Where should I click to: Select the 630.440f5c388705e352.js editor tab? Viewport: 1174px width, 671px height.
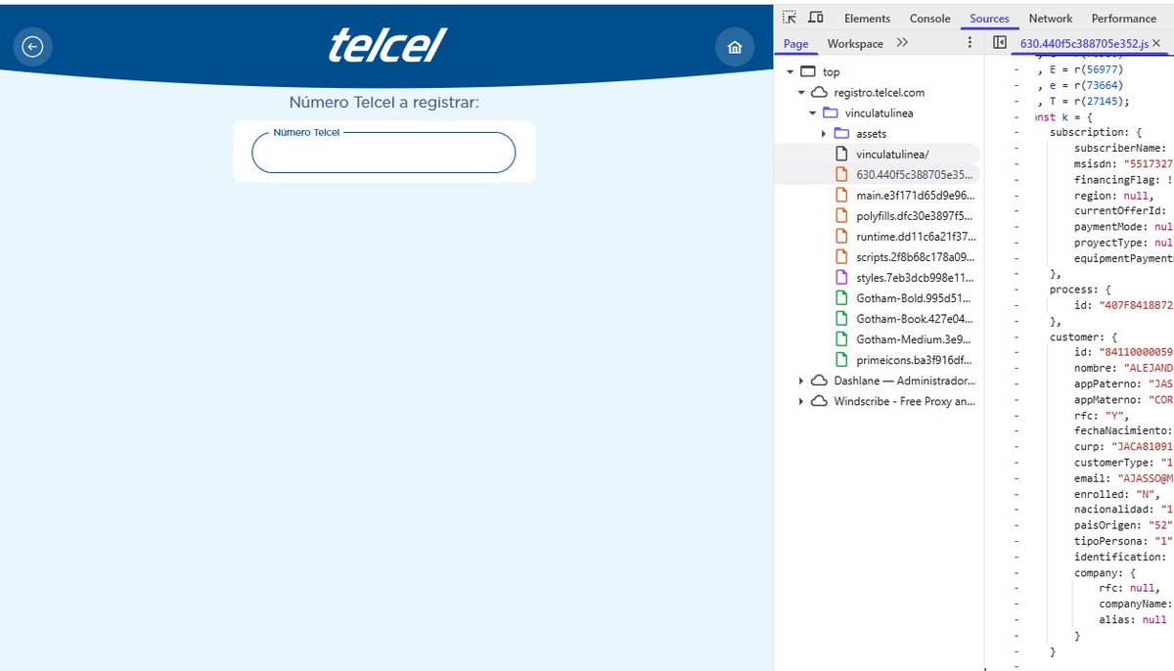coord(1083,44)
